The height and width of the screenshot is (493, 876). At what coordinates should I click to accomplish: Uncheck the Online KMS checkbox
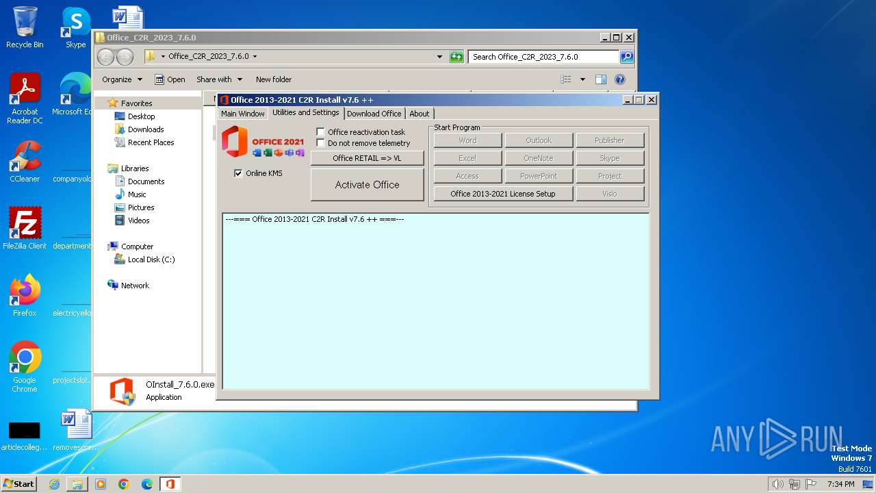pos(238,173)
